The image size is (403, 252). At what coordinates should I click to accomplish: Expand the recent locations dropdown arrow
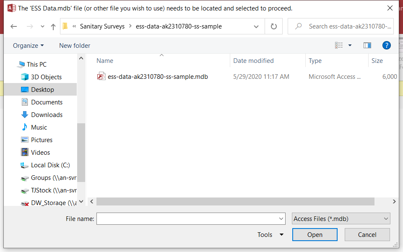coord(42,26)
